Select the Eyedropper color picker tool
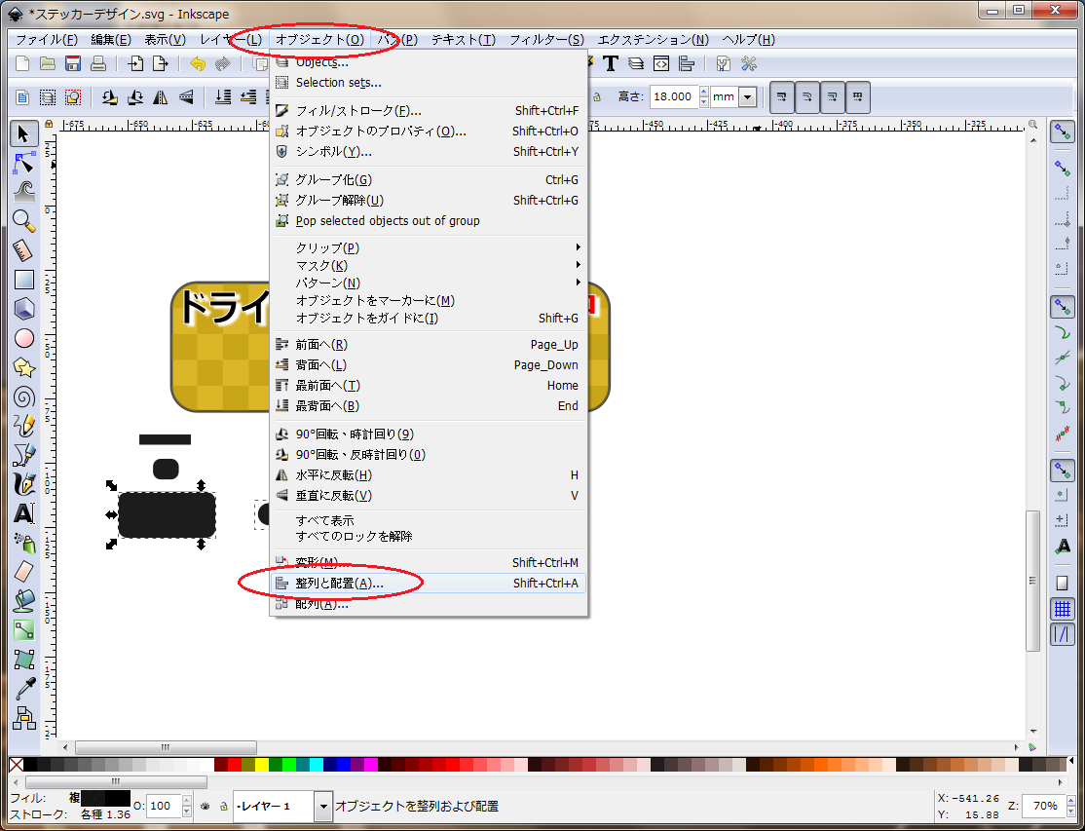 click(x=23, y=688)
